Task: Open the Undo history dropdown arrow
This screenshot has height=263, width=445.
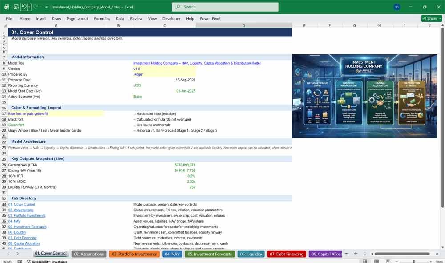Action: coord(29,7)
